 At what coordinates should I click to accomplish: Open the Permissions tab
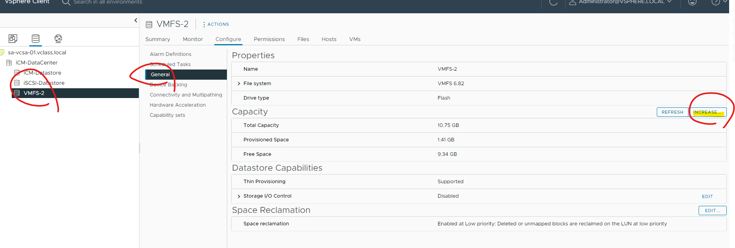click(x=269, y=39)
